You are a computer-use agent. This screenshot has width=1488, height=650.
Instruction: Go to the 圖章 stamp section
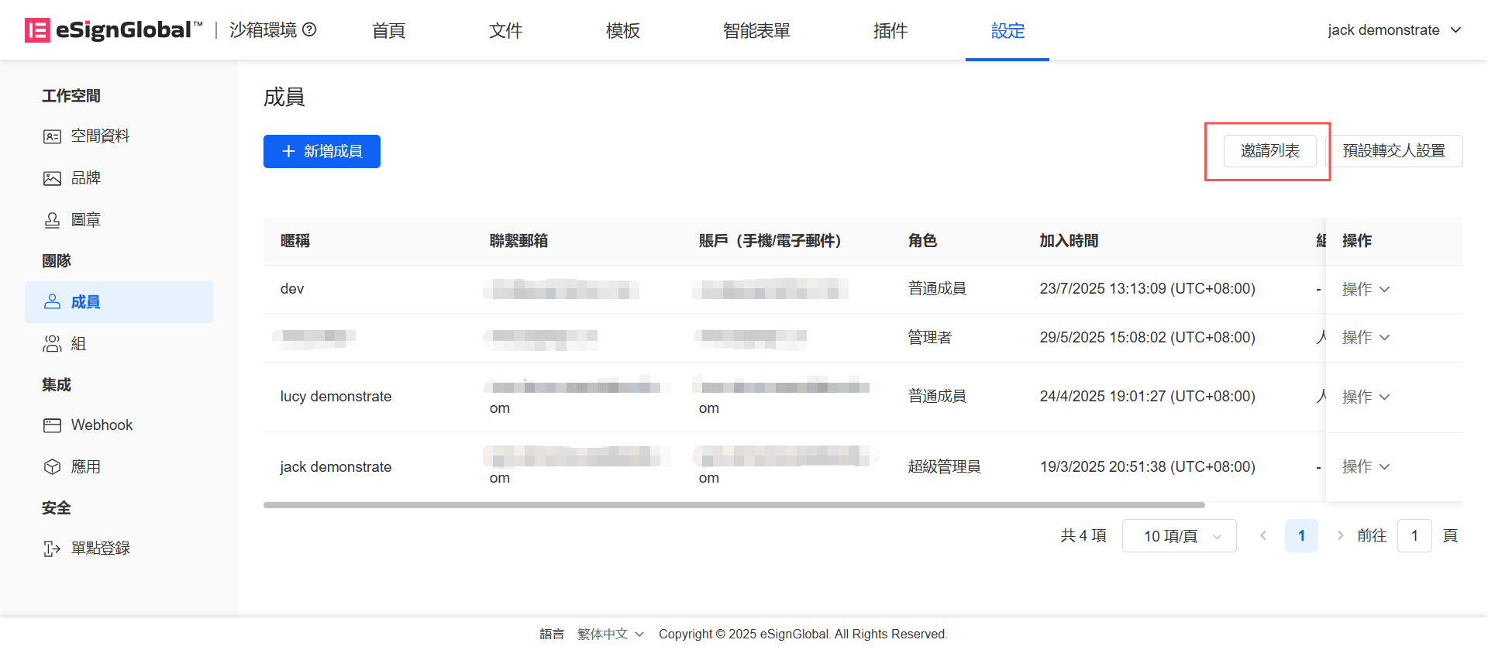(85, 220)
